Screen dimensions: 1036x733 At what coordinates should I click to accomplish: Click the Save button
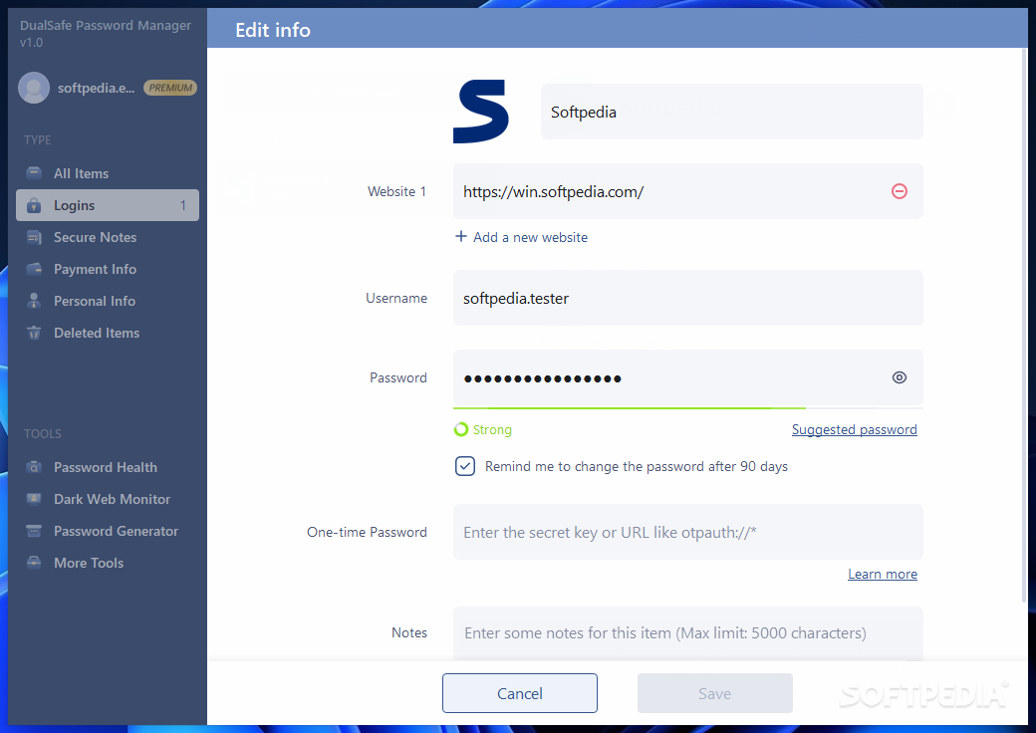coord(715,693)
